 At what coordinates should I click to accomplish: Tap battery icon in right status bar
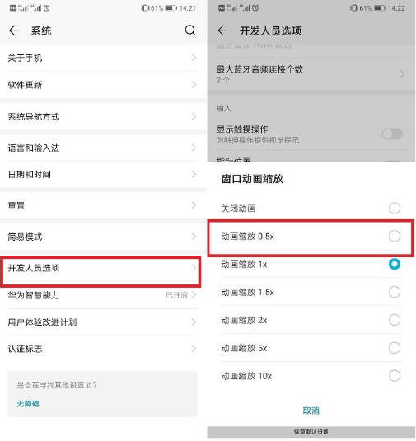tap(380, 8)
